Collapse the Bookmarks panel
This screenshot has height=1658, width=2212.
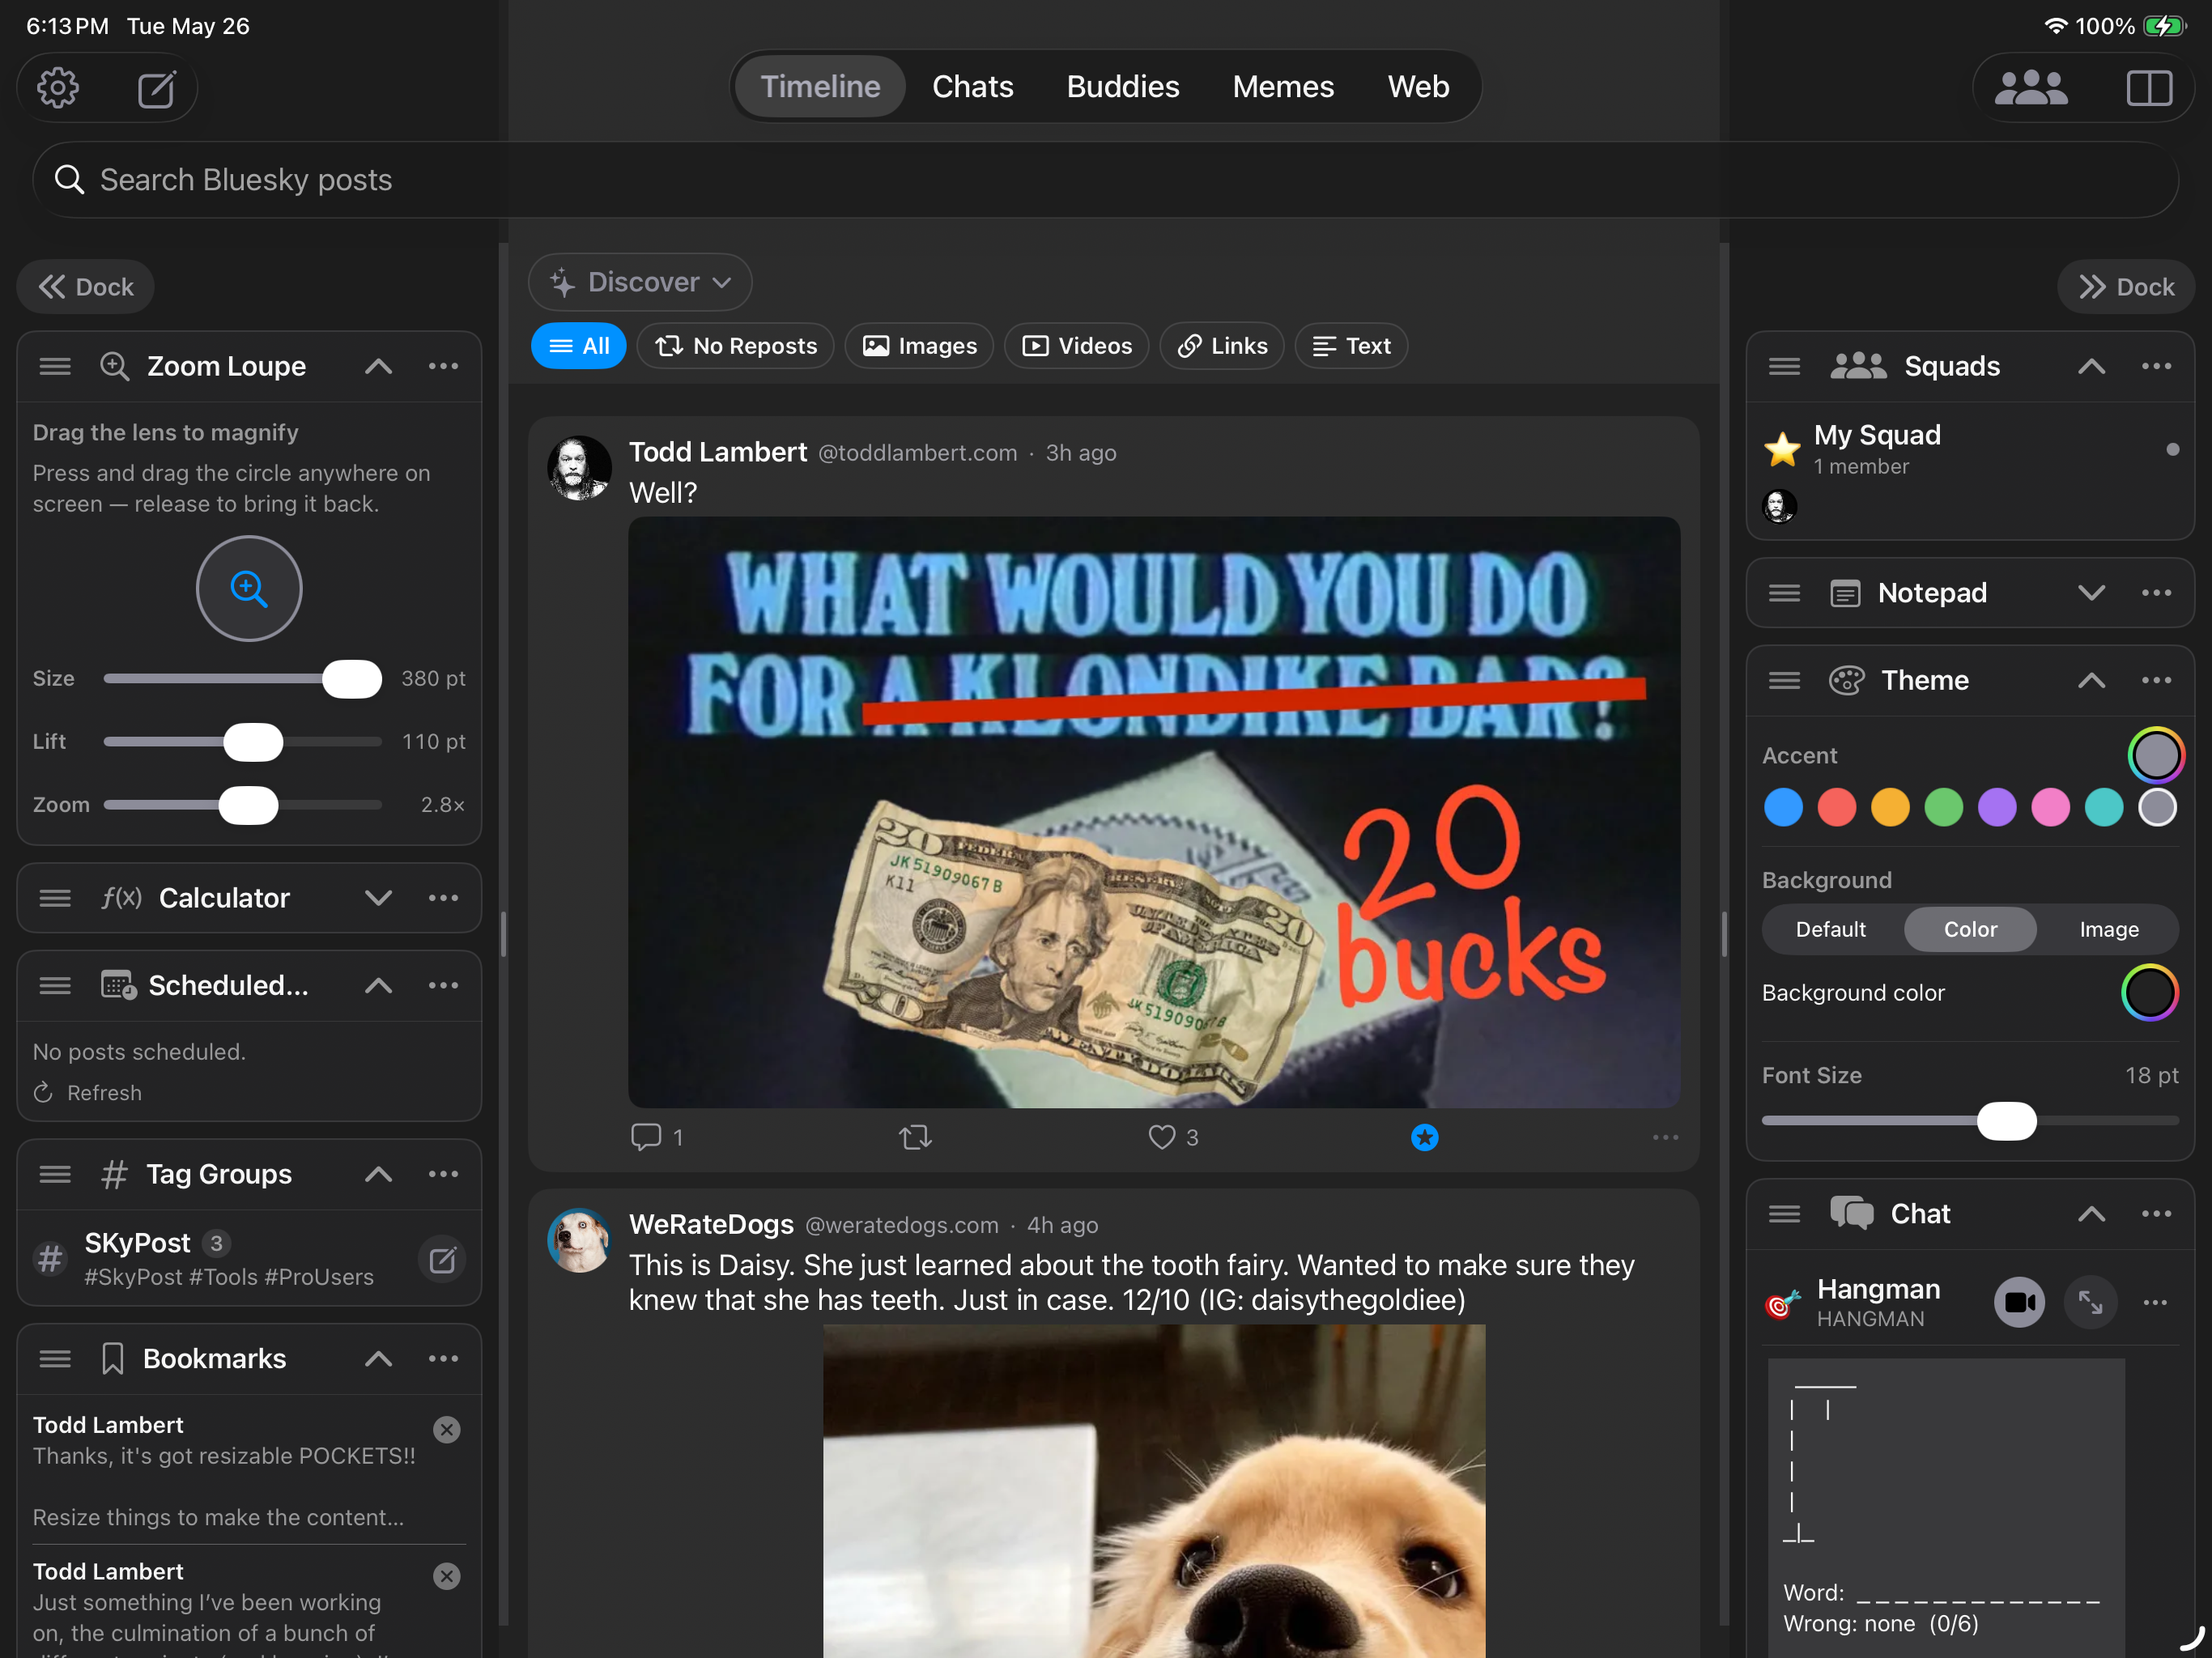click(x=378, y=1358)
